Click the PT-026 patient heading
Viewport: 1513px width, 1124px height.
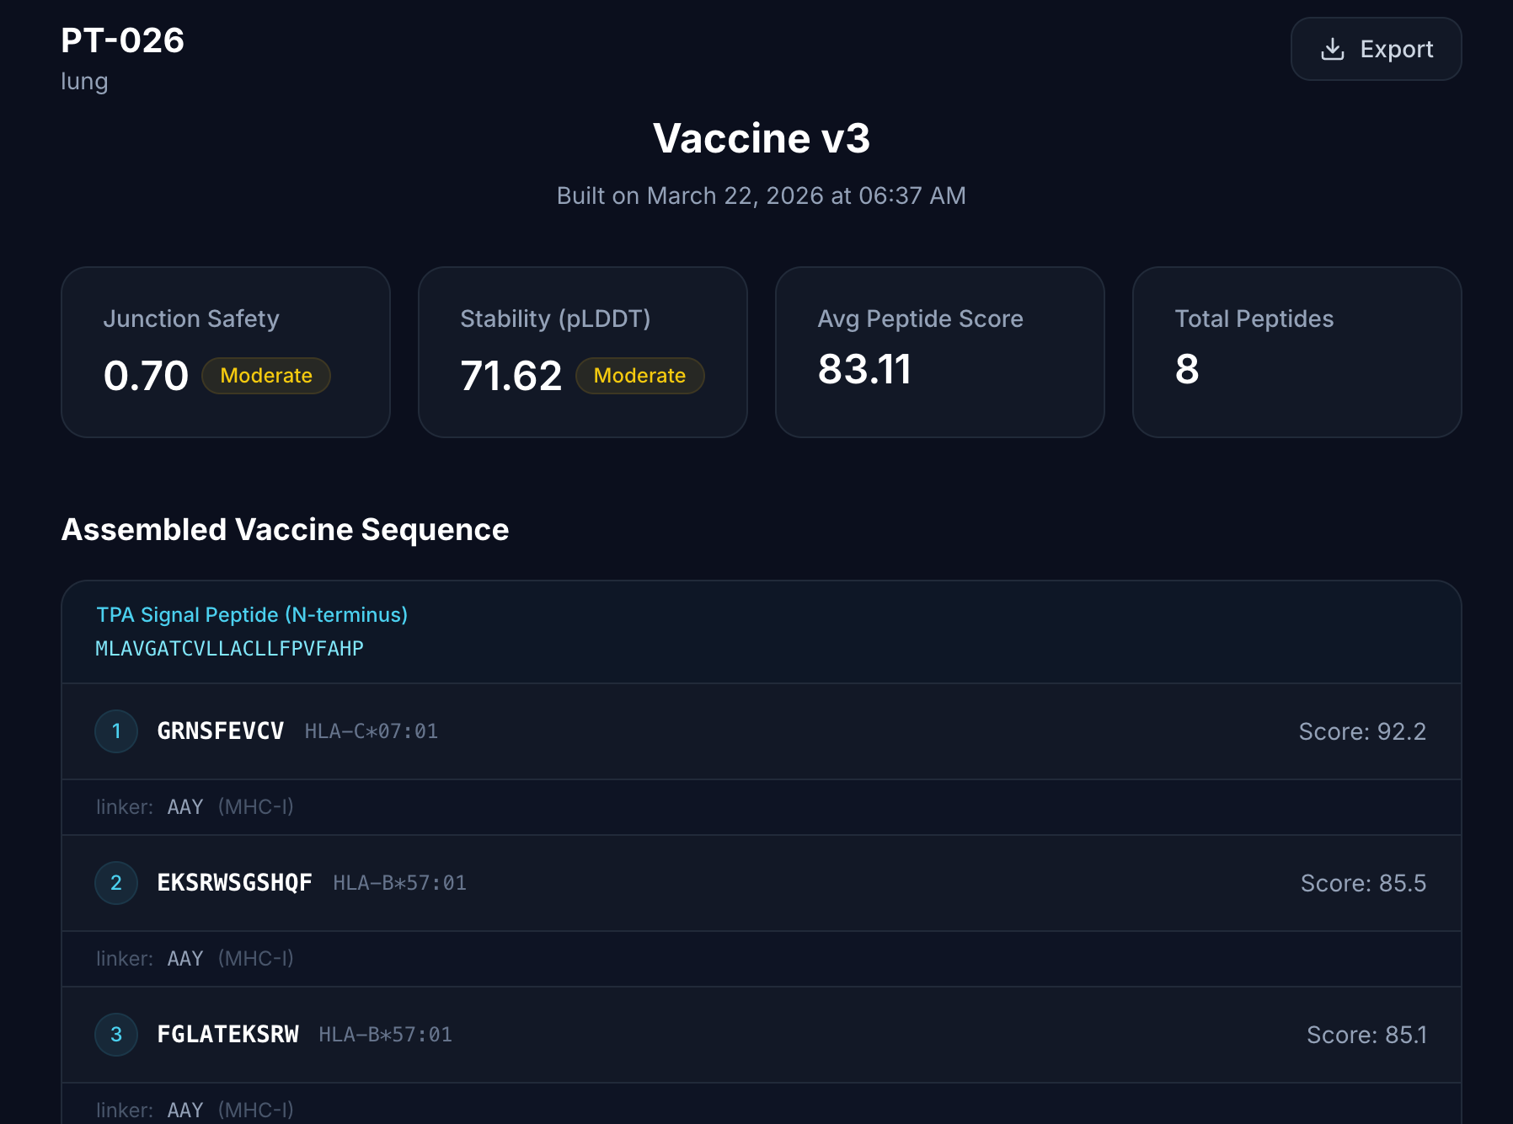pos(123,40)
